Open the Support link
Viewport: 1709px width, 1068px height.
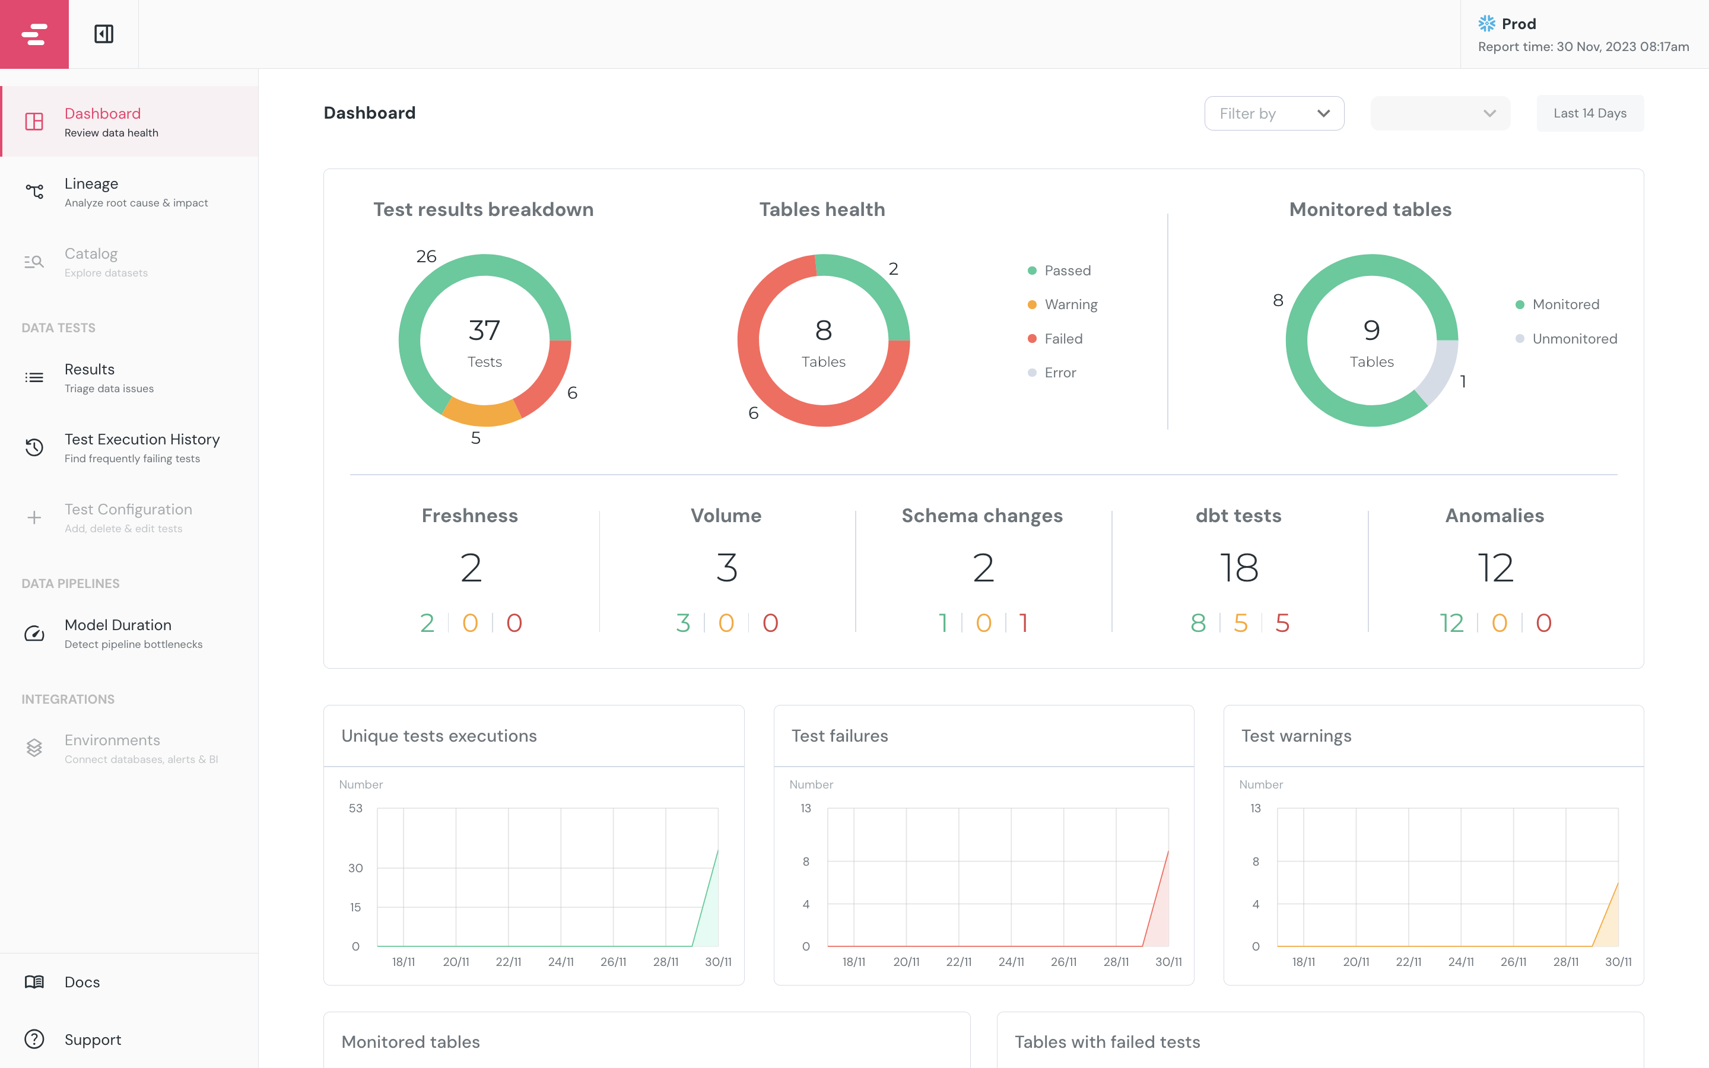[x=129, y=1039]
